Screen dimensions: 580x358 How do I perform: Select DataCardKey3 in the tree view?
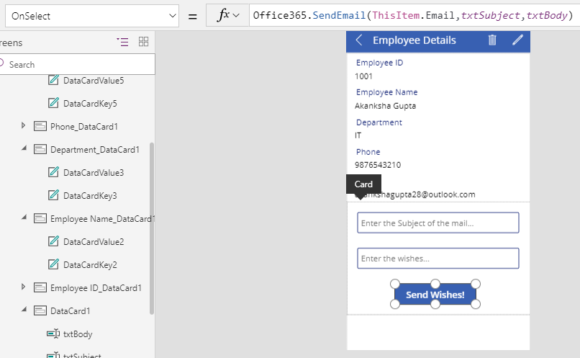89,195
